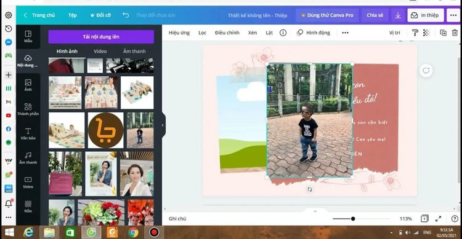Image resolution: width=462 pixels, height=239 pixels.
Task: Go back to Trang chủ
Action: pos(39,15)
